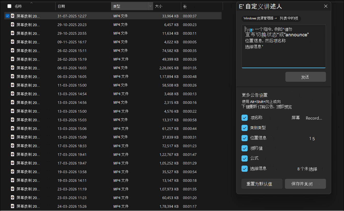The image size is (344, 211).
Task: Sort the file list by 类型 column header
Action: click(x=130, y=6)
